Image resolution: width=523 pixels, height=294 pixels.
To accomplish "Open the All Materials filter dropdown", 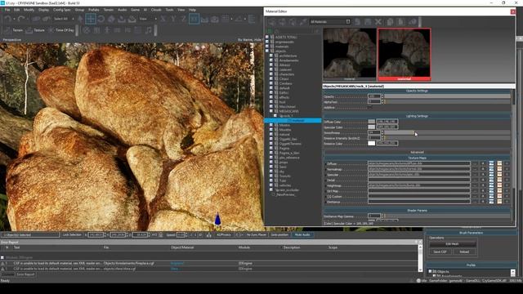I will 330,22.
